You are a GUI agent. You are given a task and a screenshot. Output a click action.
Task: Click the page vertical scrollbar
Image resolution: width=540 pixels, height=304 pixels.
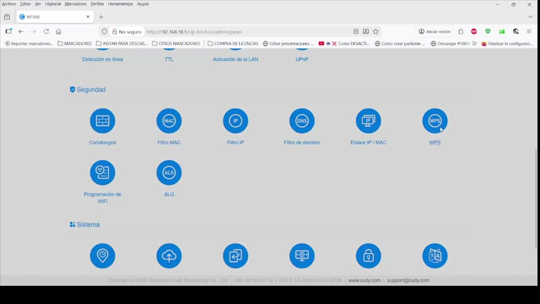tap(537, 198)
